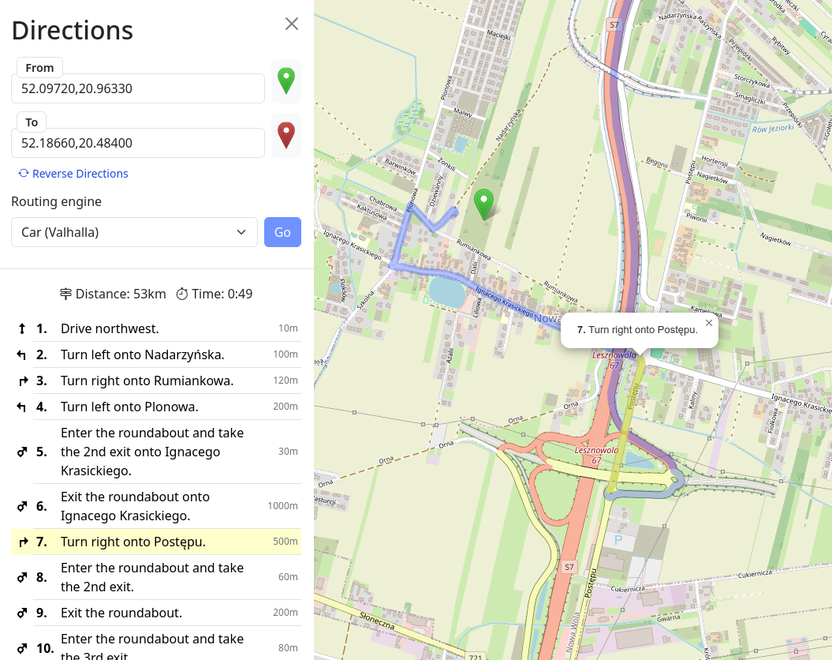This screenshot has width=832, height=660.
Task: Click the roundabout icon for step 5
Action: tap(23, 452)
